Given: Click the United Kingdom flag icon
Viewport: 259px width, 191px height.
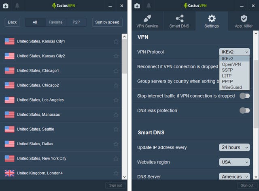Looking at the screenshot, I should 9,173.
